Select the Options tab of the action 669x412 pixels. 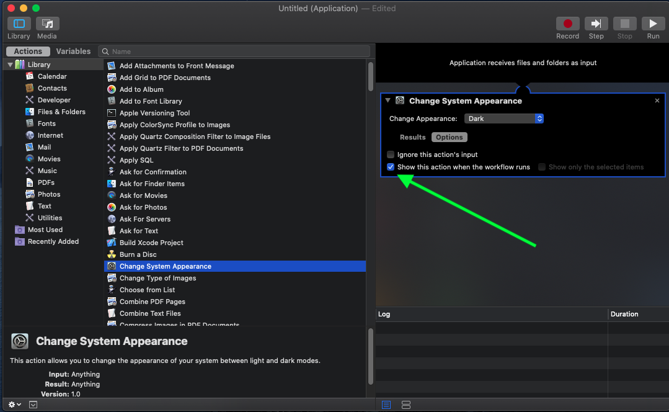point(450,137)
